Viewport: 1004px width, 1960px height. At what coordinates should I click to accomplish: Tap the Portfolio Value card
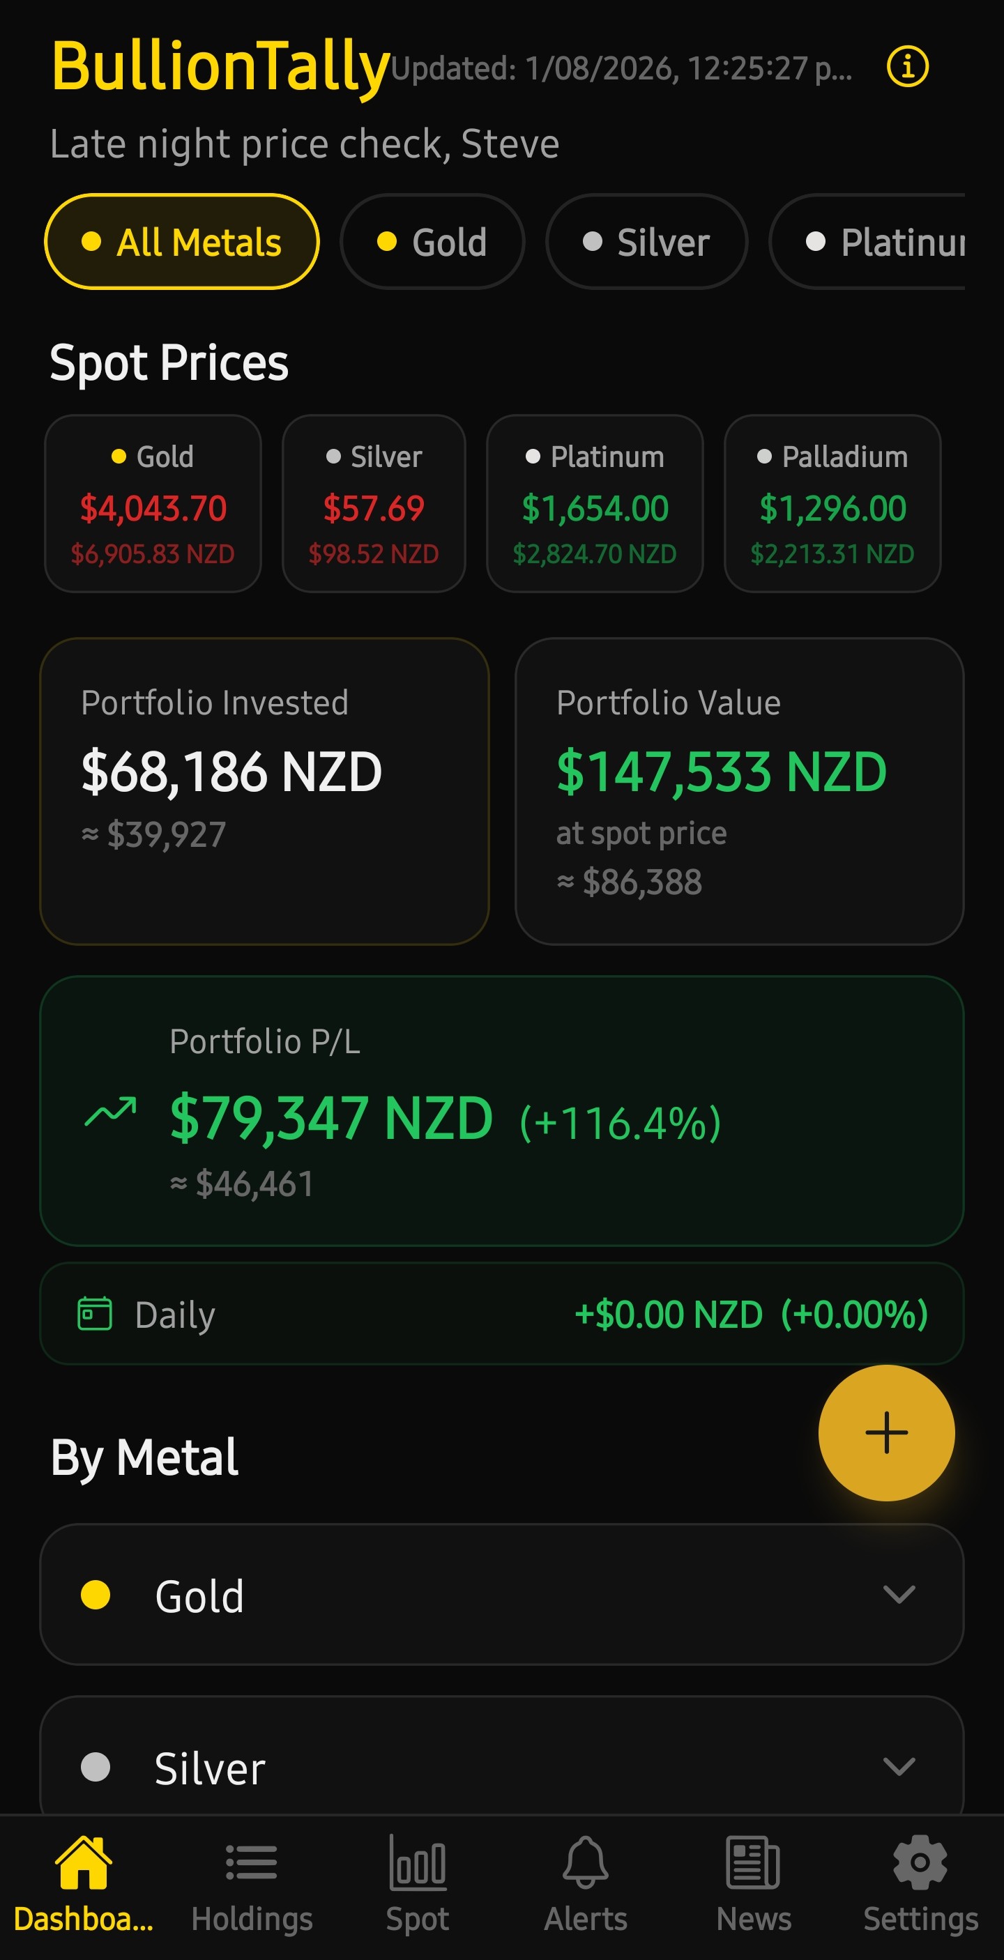pos(740,791)
